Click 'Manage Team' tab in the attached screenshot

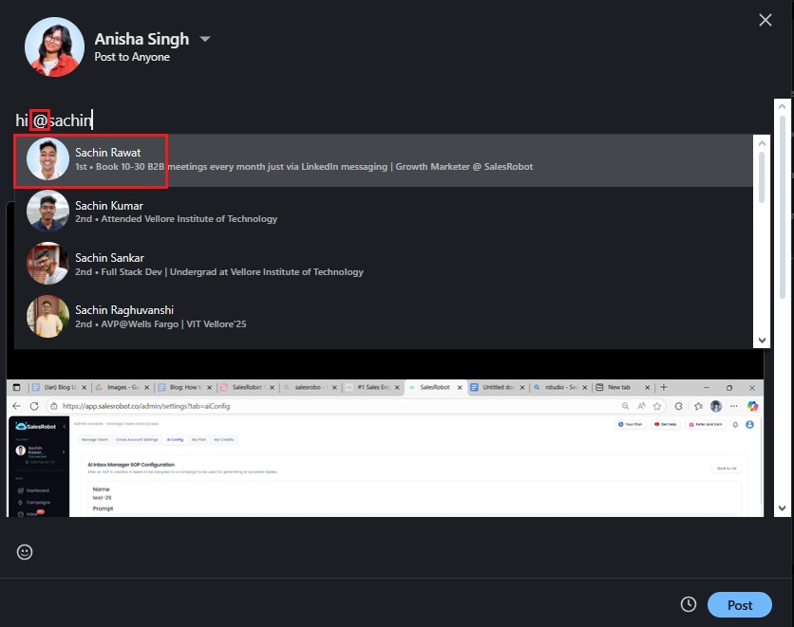pos(95,439)
